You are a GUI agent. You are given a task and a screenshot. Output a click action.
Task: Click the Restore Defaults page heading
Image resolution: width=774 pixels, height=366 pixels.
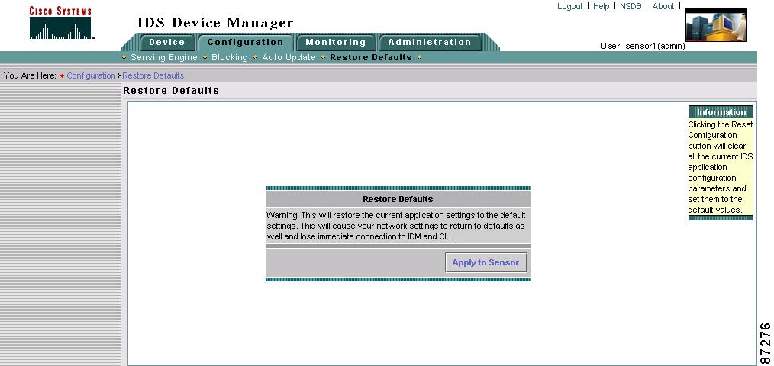pos(171,91)
